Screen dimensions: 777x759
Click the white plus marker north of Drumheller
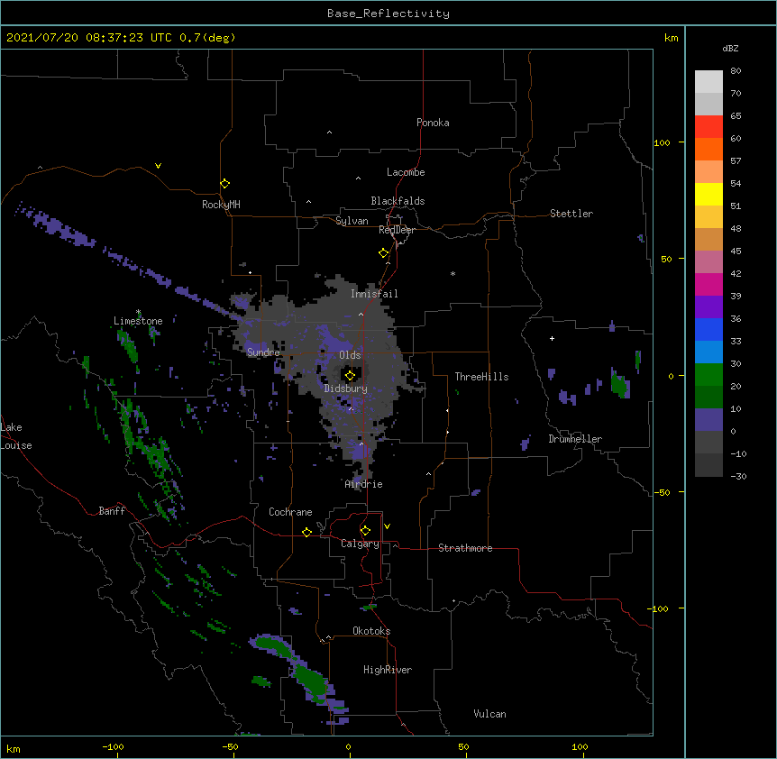pyautogui.click(x=552, y=338)
